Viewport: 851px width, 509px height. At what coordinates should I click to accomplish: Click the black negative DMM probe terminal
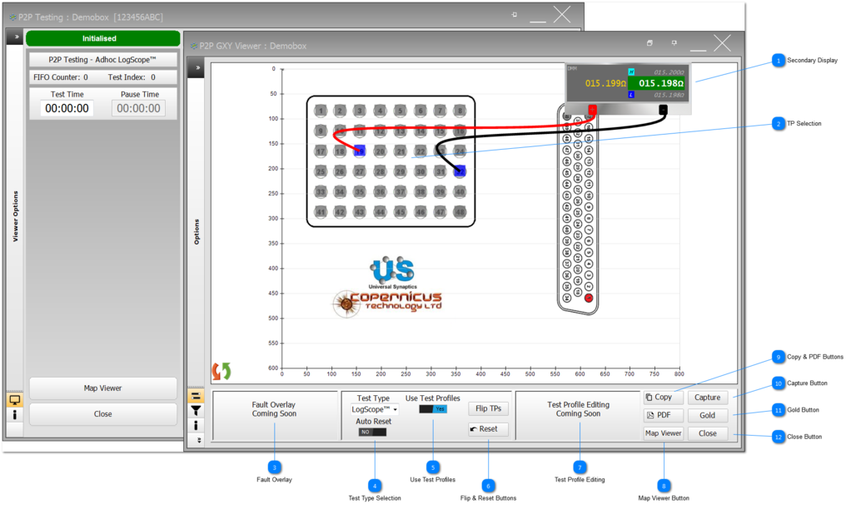coord(663,110)
